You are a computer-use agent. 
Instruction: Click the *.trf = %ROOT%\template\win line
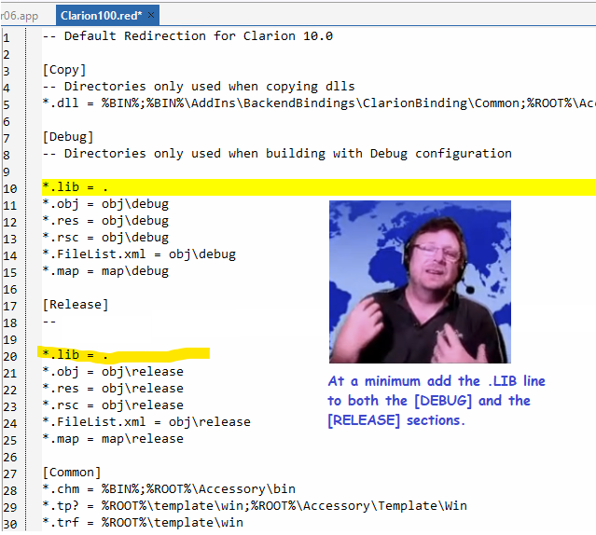coord(143,523)
